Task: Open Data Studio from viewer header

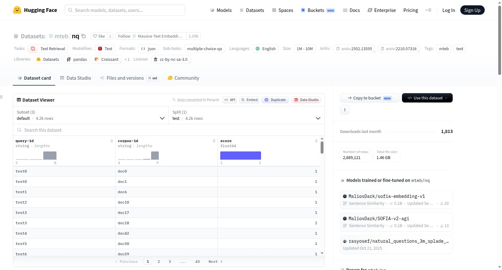Action: point(306,100)
